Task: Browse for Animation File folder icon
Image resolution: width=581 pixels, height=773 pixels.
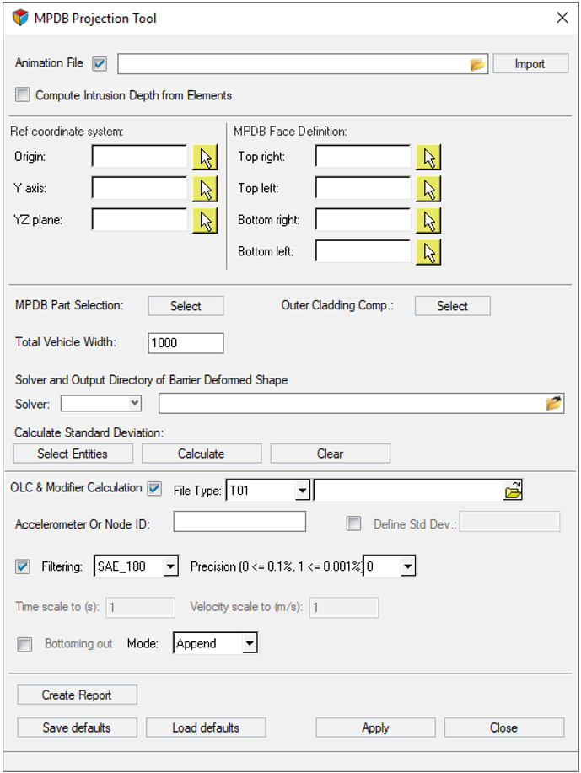Action: (478, 64)
